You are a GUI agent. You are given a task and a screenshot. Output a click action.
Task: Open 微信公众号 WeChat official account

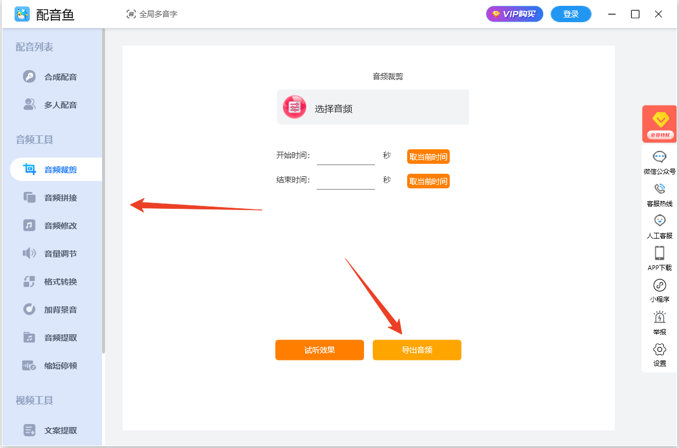point(660,162)
